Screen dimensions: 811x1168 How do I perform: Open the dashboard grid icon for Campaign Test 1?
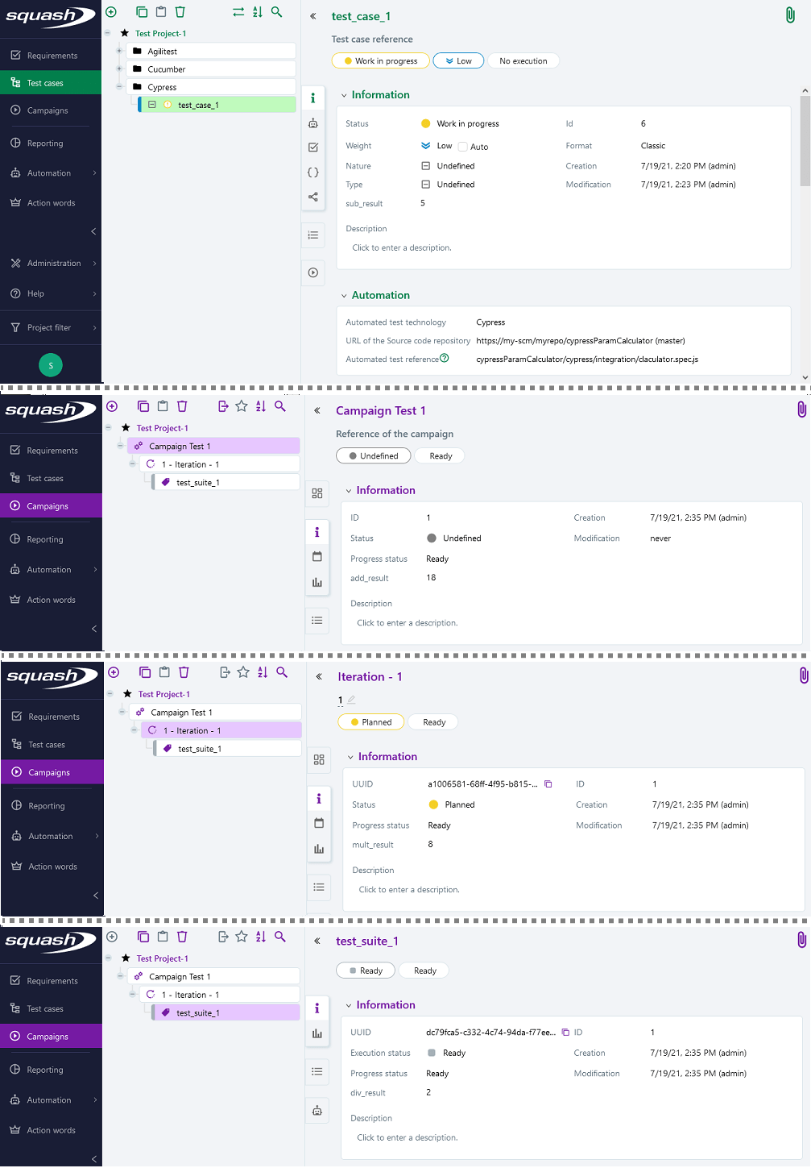[x=317, y=493]
